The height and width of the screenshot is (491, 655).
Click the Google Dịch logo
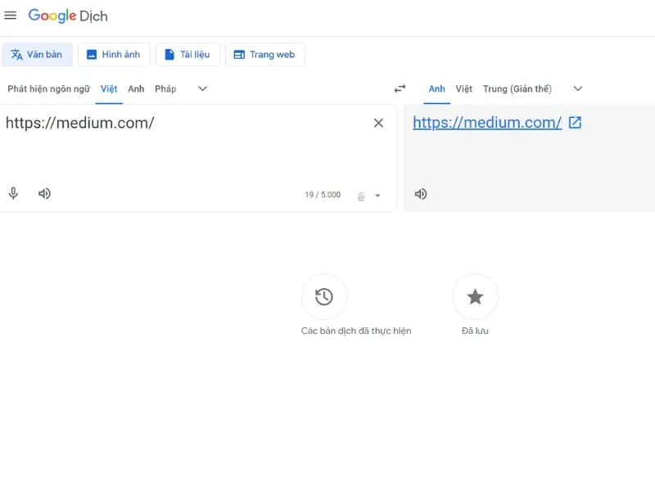[68, 16]
